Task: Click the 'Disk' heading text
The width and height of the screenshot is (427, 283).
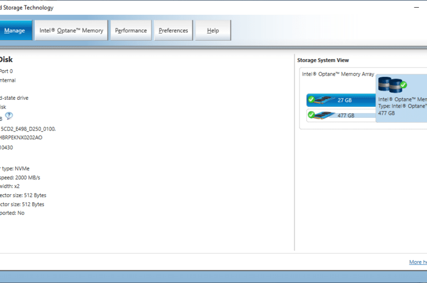Action: click(6, 59)
